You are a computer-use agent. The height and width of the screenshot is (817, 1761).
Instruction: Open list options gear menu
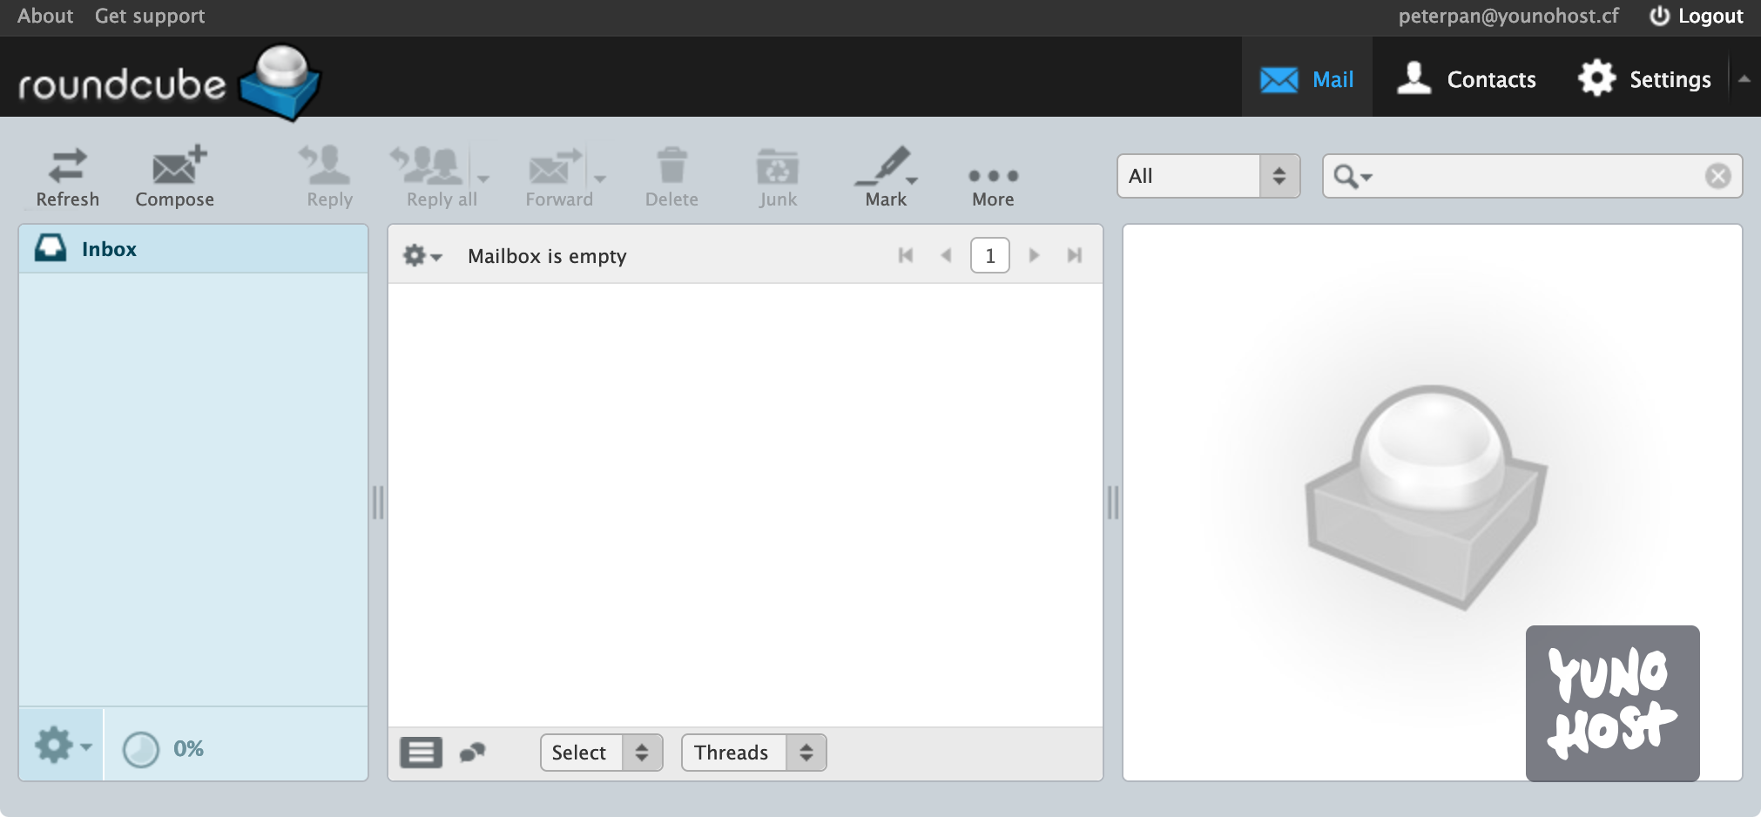422,256
